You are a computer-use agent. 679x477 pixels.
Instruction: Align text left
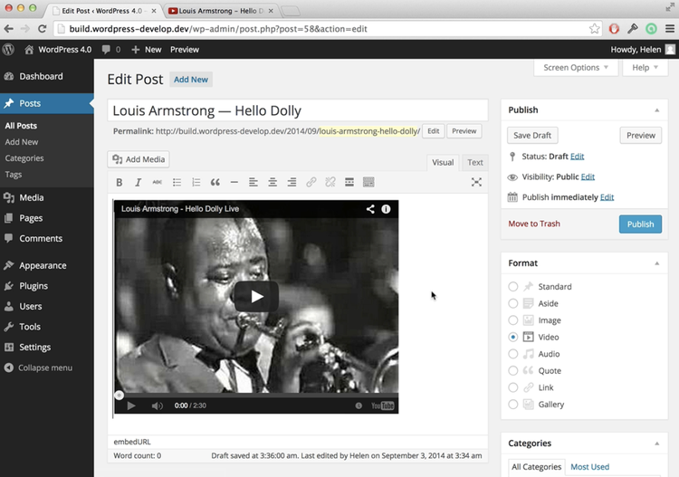253,182
